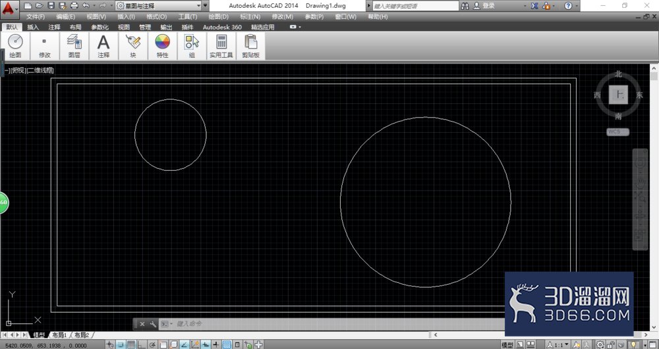Open the annotation scale 1:1 dropdown
This screenshot has height=349, width=659.
pos(558,344)
